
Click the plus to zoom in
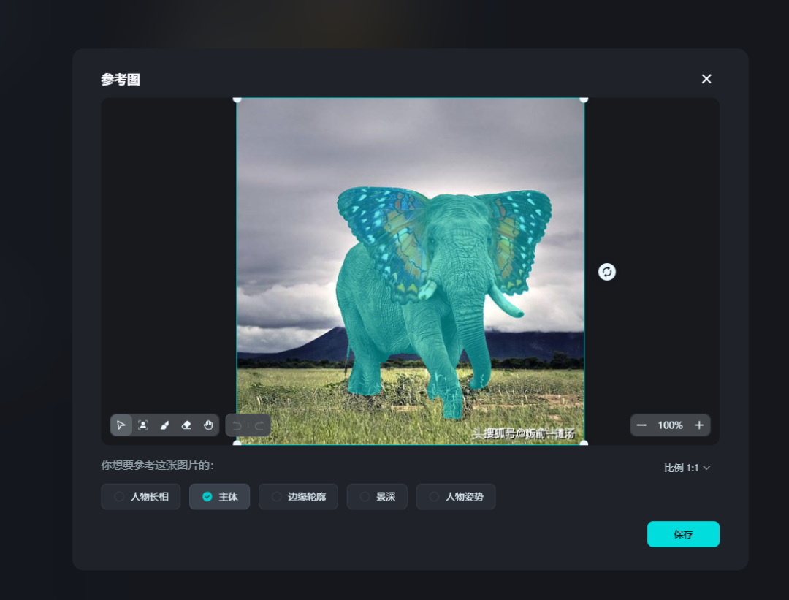[698, 425]
